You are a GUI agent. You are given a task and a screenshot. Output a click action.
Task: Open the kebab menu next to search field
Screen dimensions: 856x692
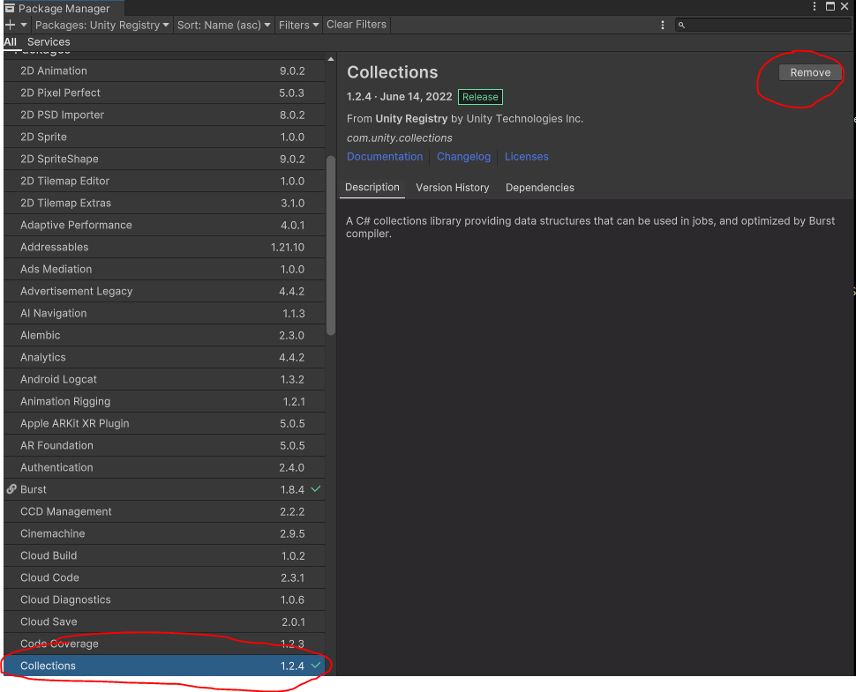(663, 24)
